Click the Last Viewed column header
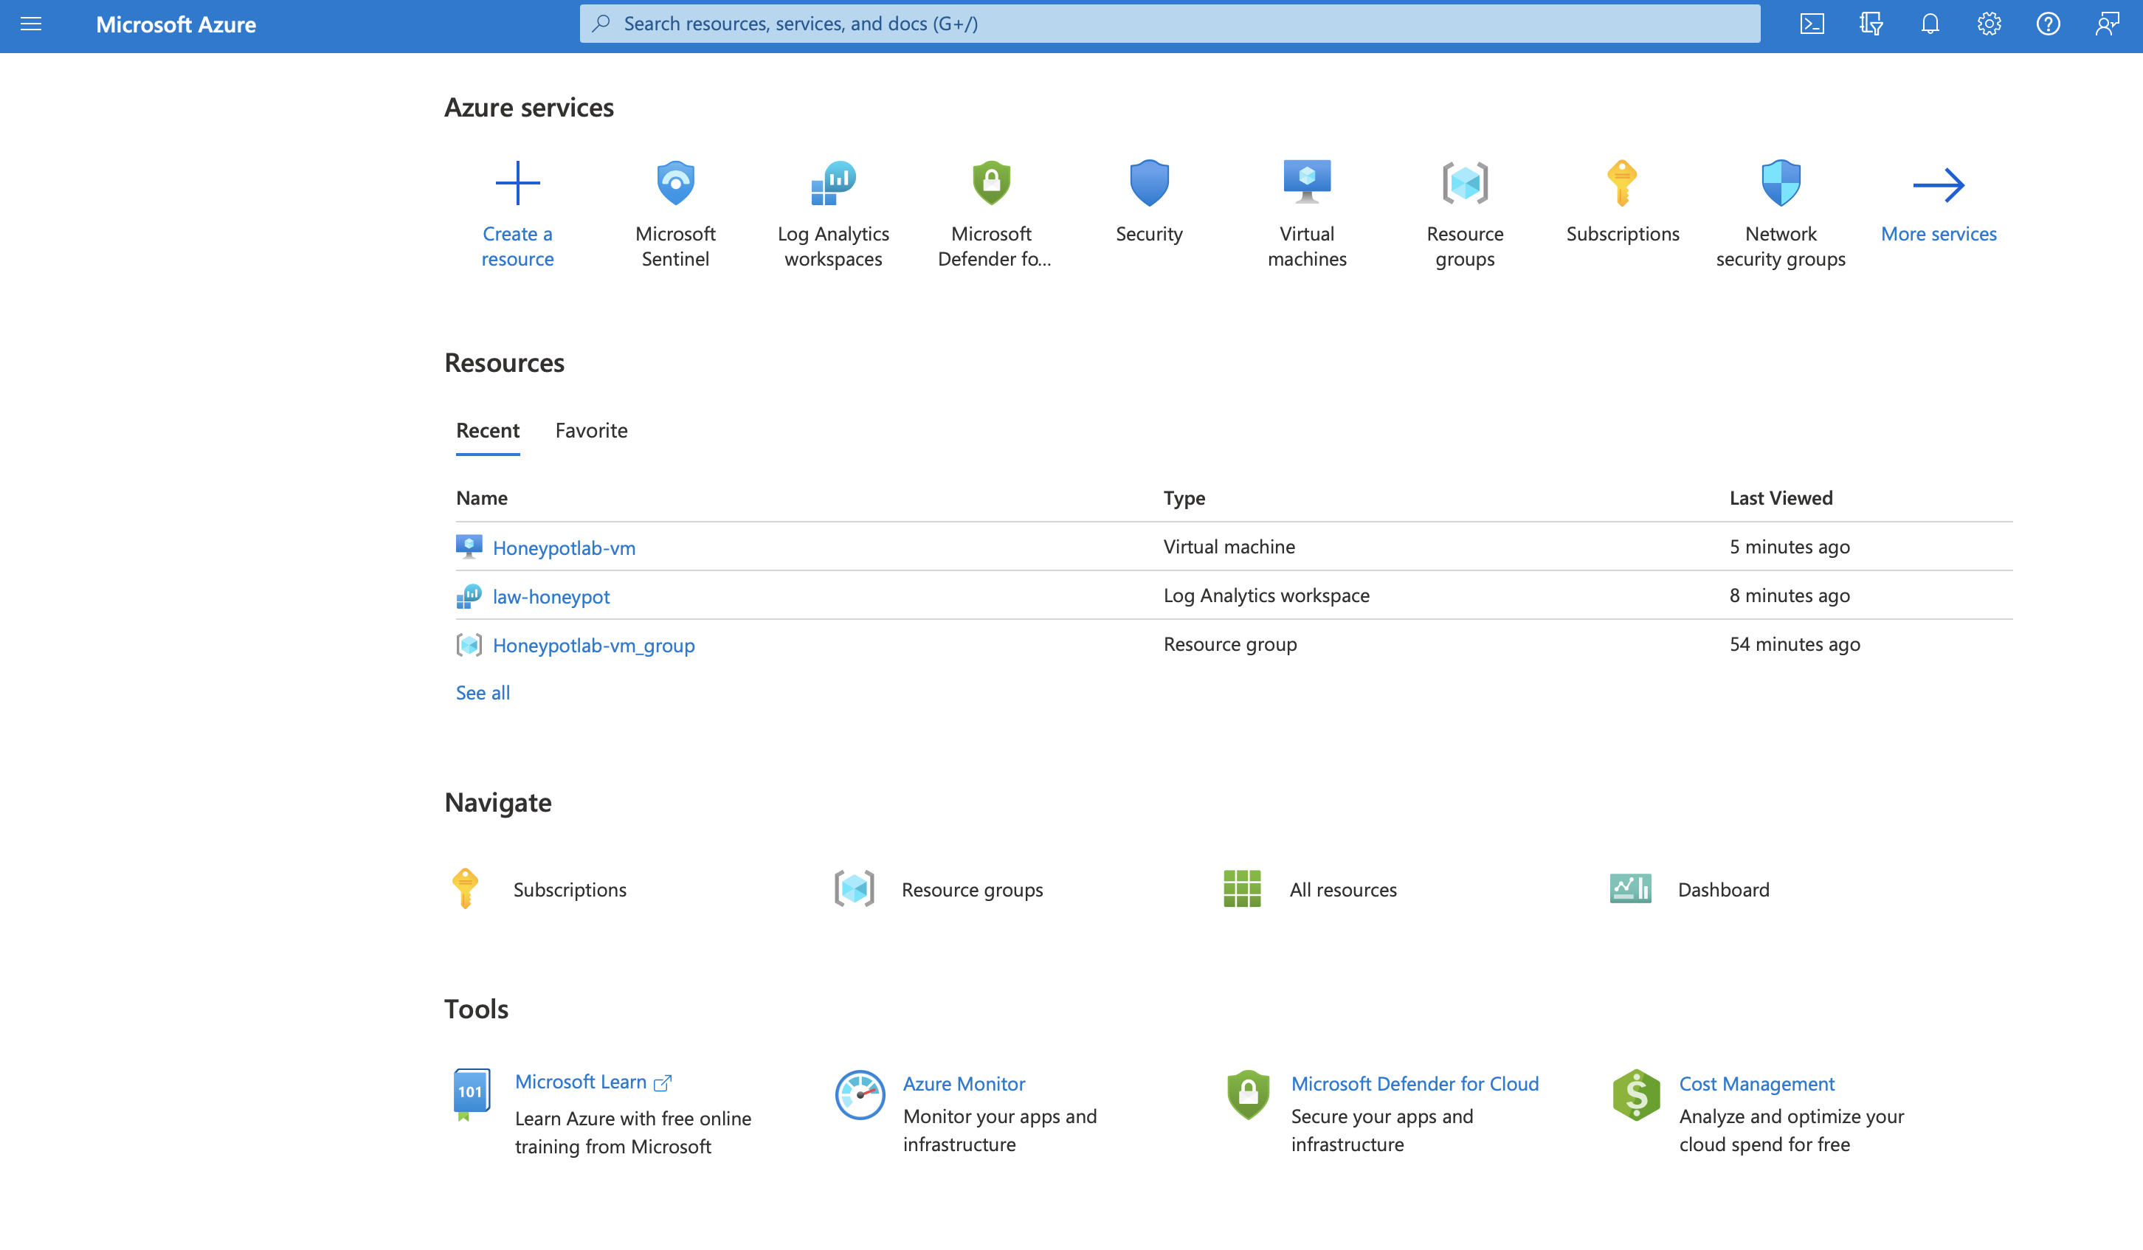2143x1250 pixels. (x=1781, y=497)
